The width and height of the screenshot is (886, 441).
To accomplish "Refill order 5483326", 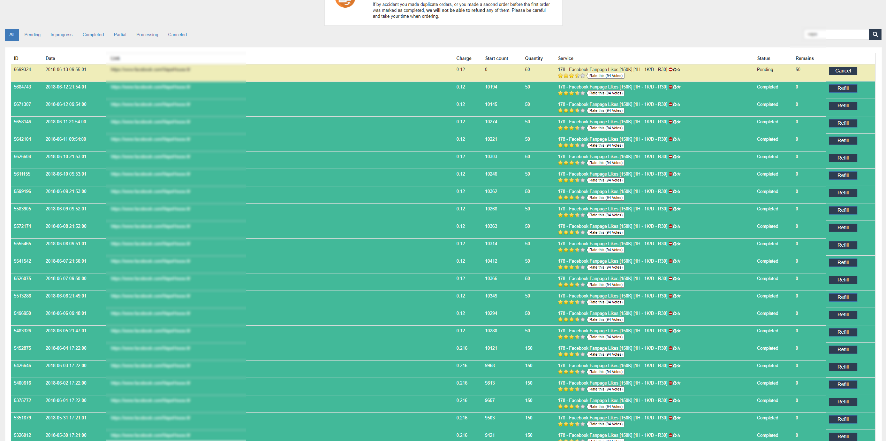I will coord(843,332).
